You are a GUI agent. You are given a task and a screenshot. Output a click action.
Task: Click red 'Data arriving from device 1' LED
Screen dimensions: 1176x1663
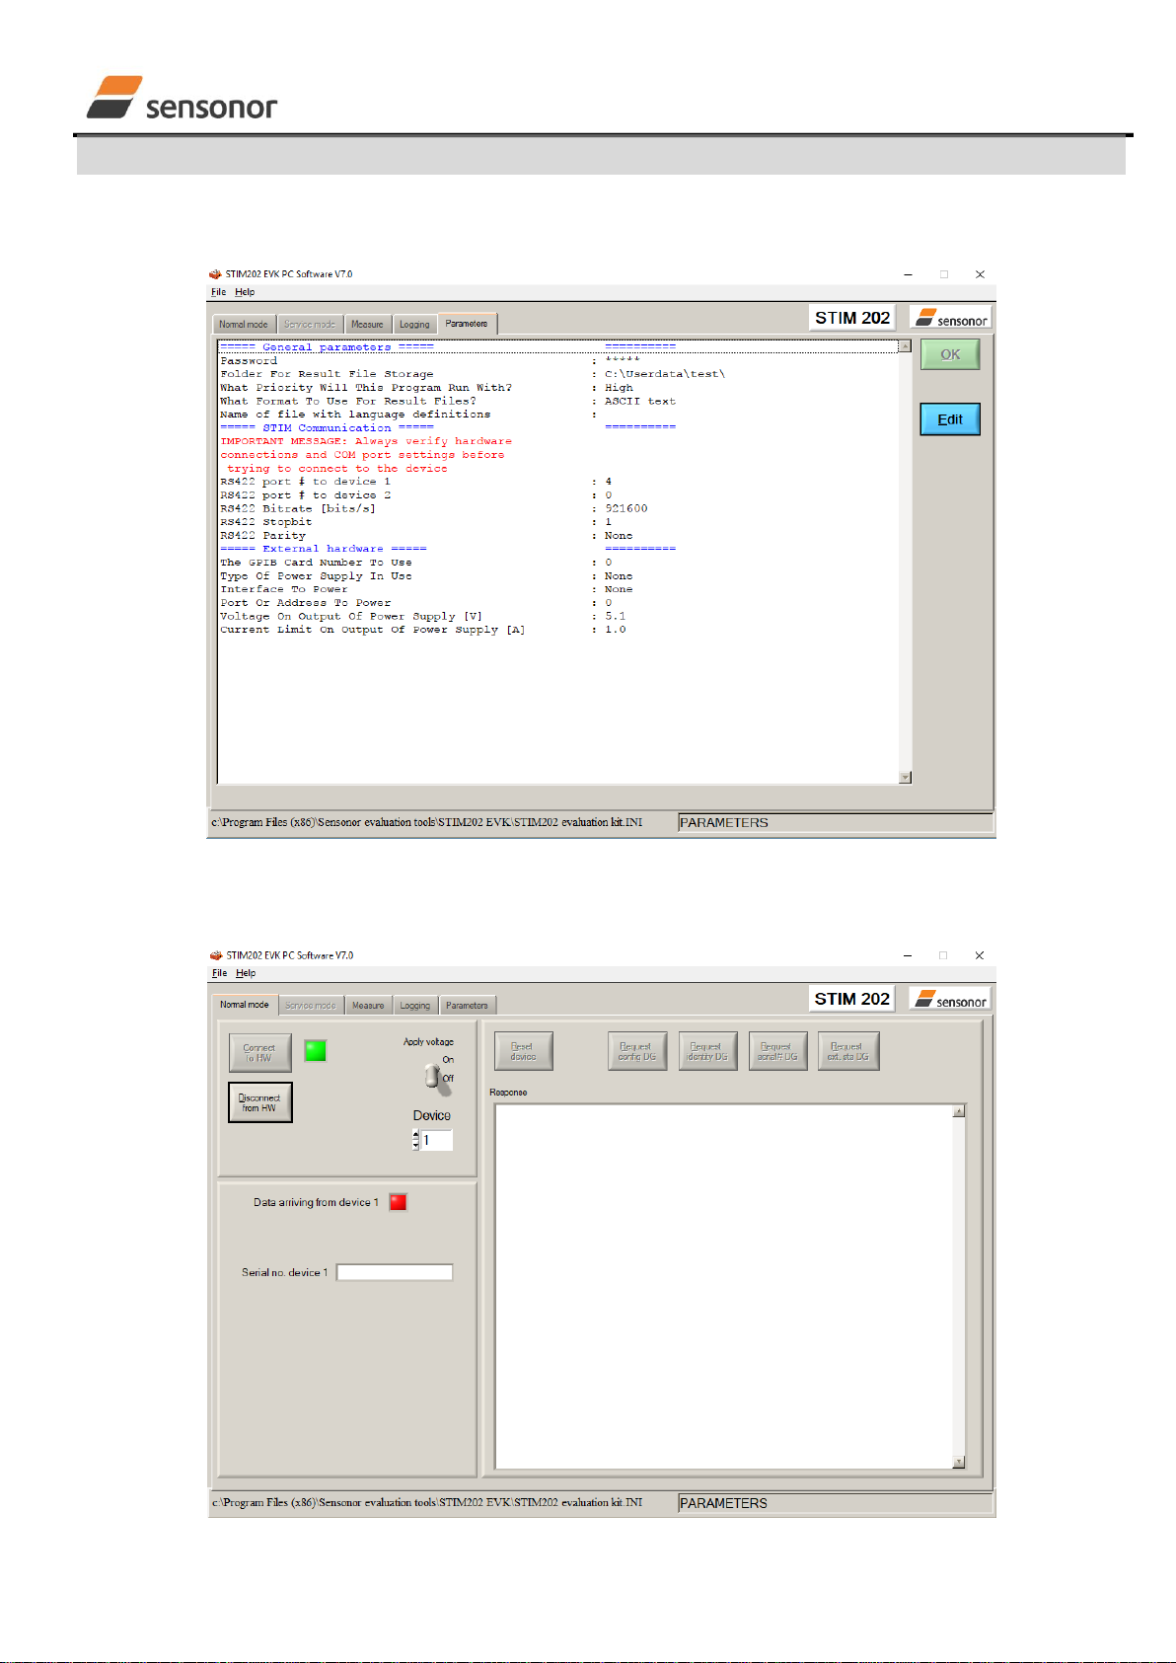point(399,1202)
